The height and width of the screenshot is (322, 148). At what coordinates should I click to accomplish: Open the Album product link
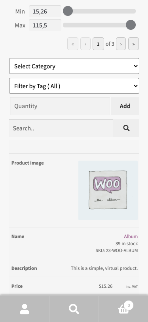131,237
